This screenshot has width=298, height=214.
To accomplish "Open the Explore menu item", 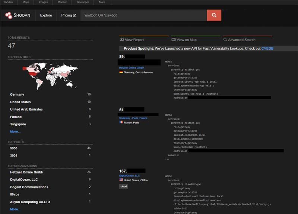I will 46,16.
